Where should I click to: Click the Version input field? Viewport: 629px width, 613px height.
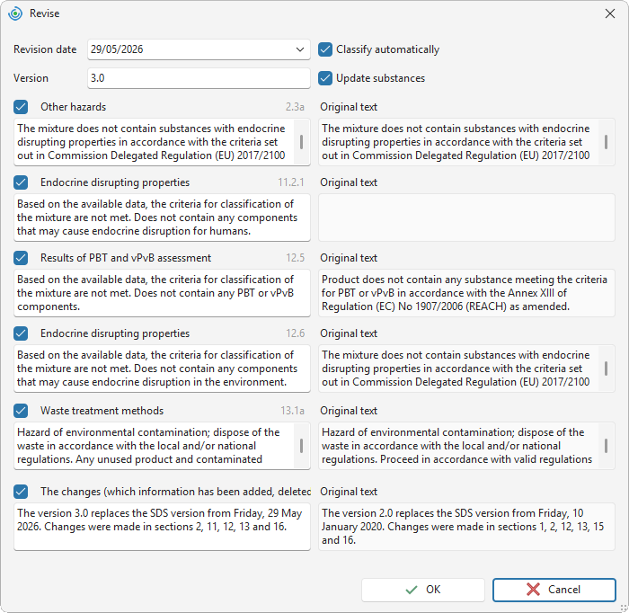pyautogui.click(x=199, y=78)
